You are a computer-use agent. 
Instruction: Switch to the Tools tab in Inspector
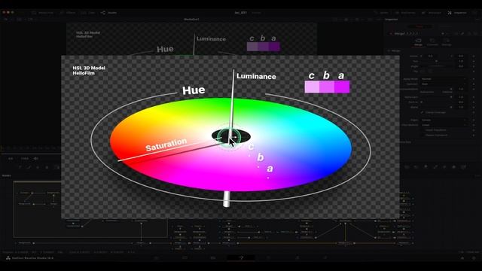coord(420,27)
